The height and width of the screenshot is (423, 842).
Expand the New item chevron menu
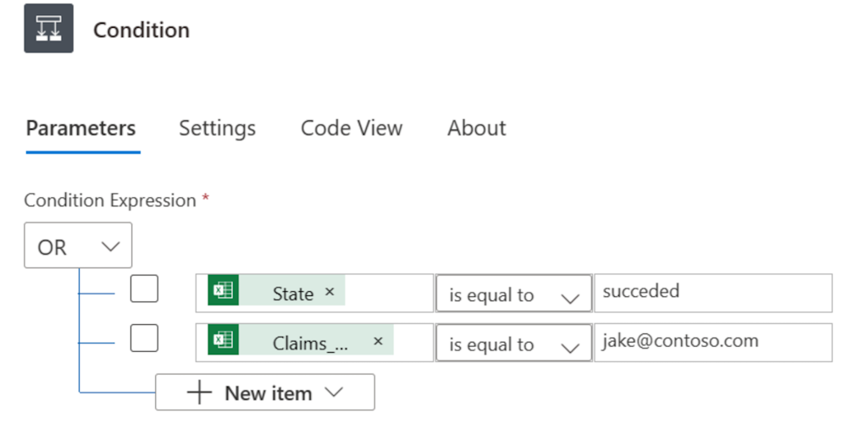pos(334,393)
